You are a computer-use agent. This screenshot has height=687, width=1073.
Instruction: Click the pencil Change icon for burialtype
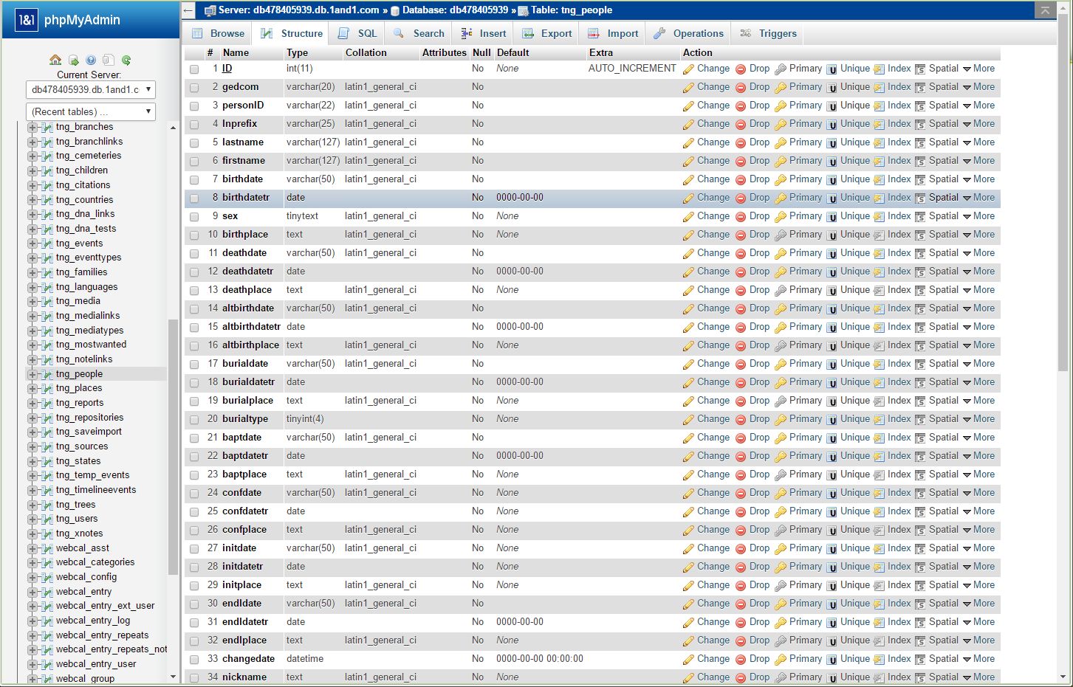tap(688, 419)
